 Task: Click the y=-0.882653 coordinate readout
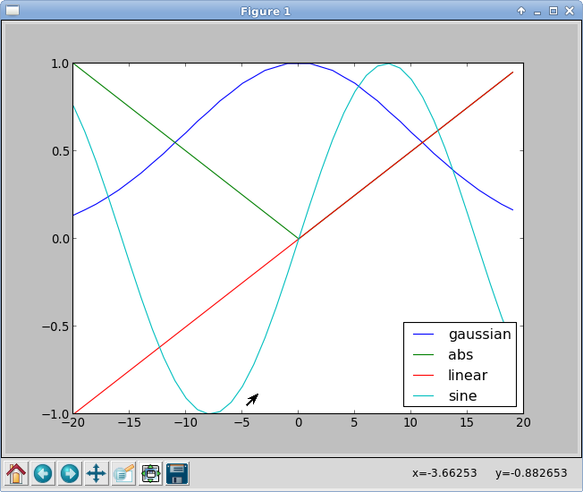click(531, 473)
